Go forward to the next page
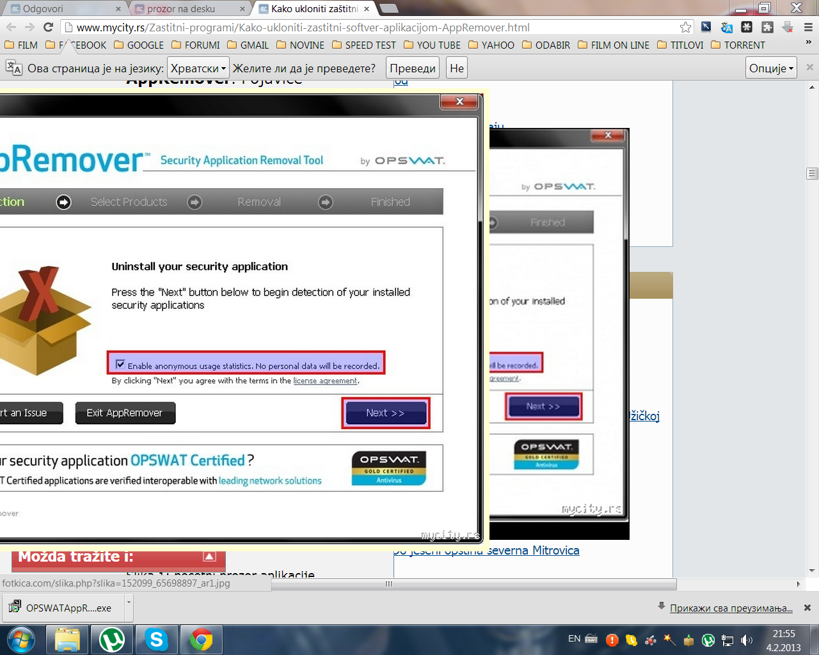819x655 pixels. [29, 27]
